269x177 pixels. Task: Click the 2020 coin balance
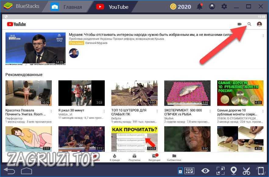point(184,7)
